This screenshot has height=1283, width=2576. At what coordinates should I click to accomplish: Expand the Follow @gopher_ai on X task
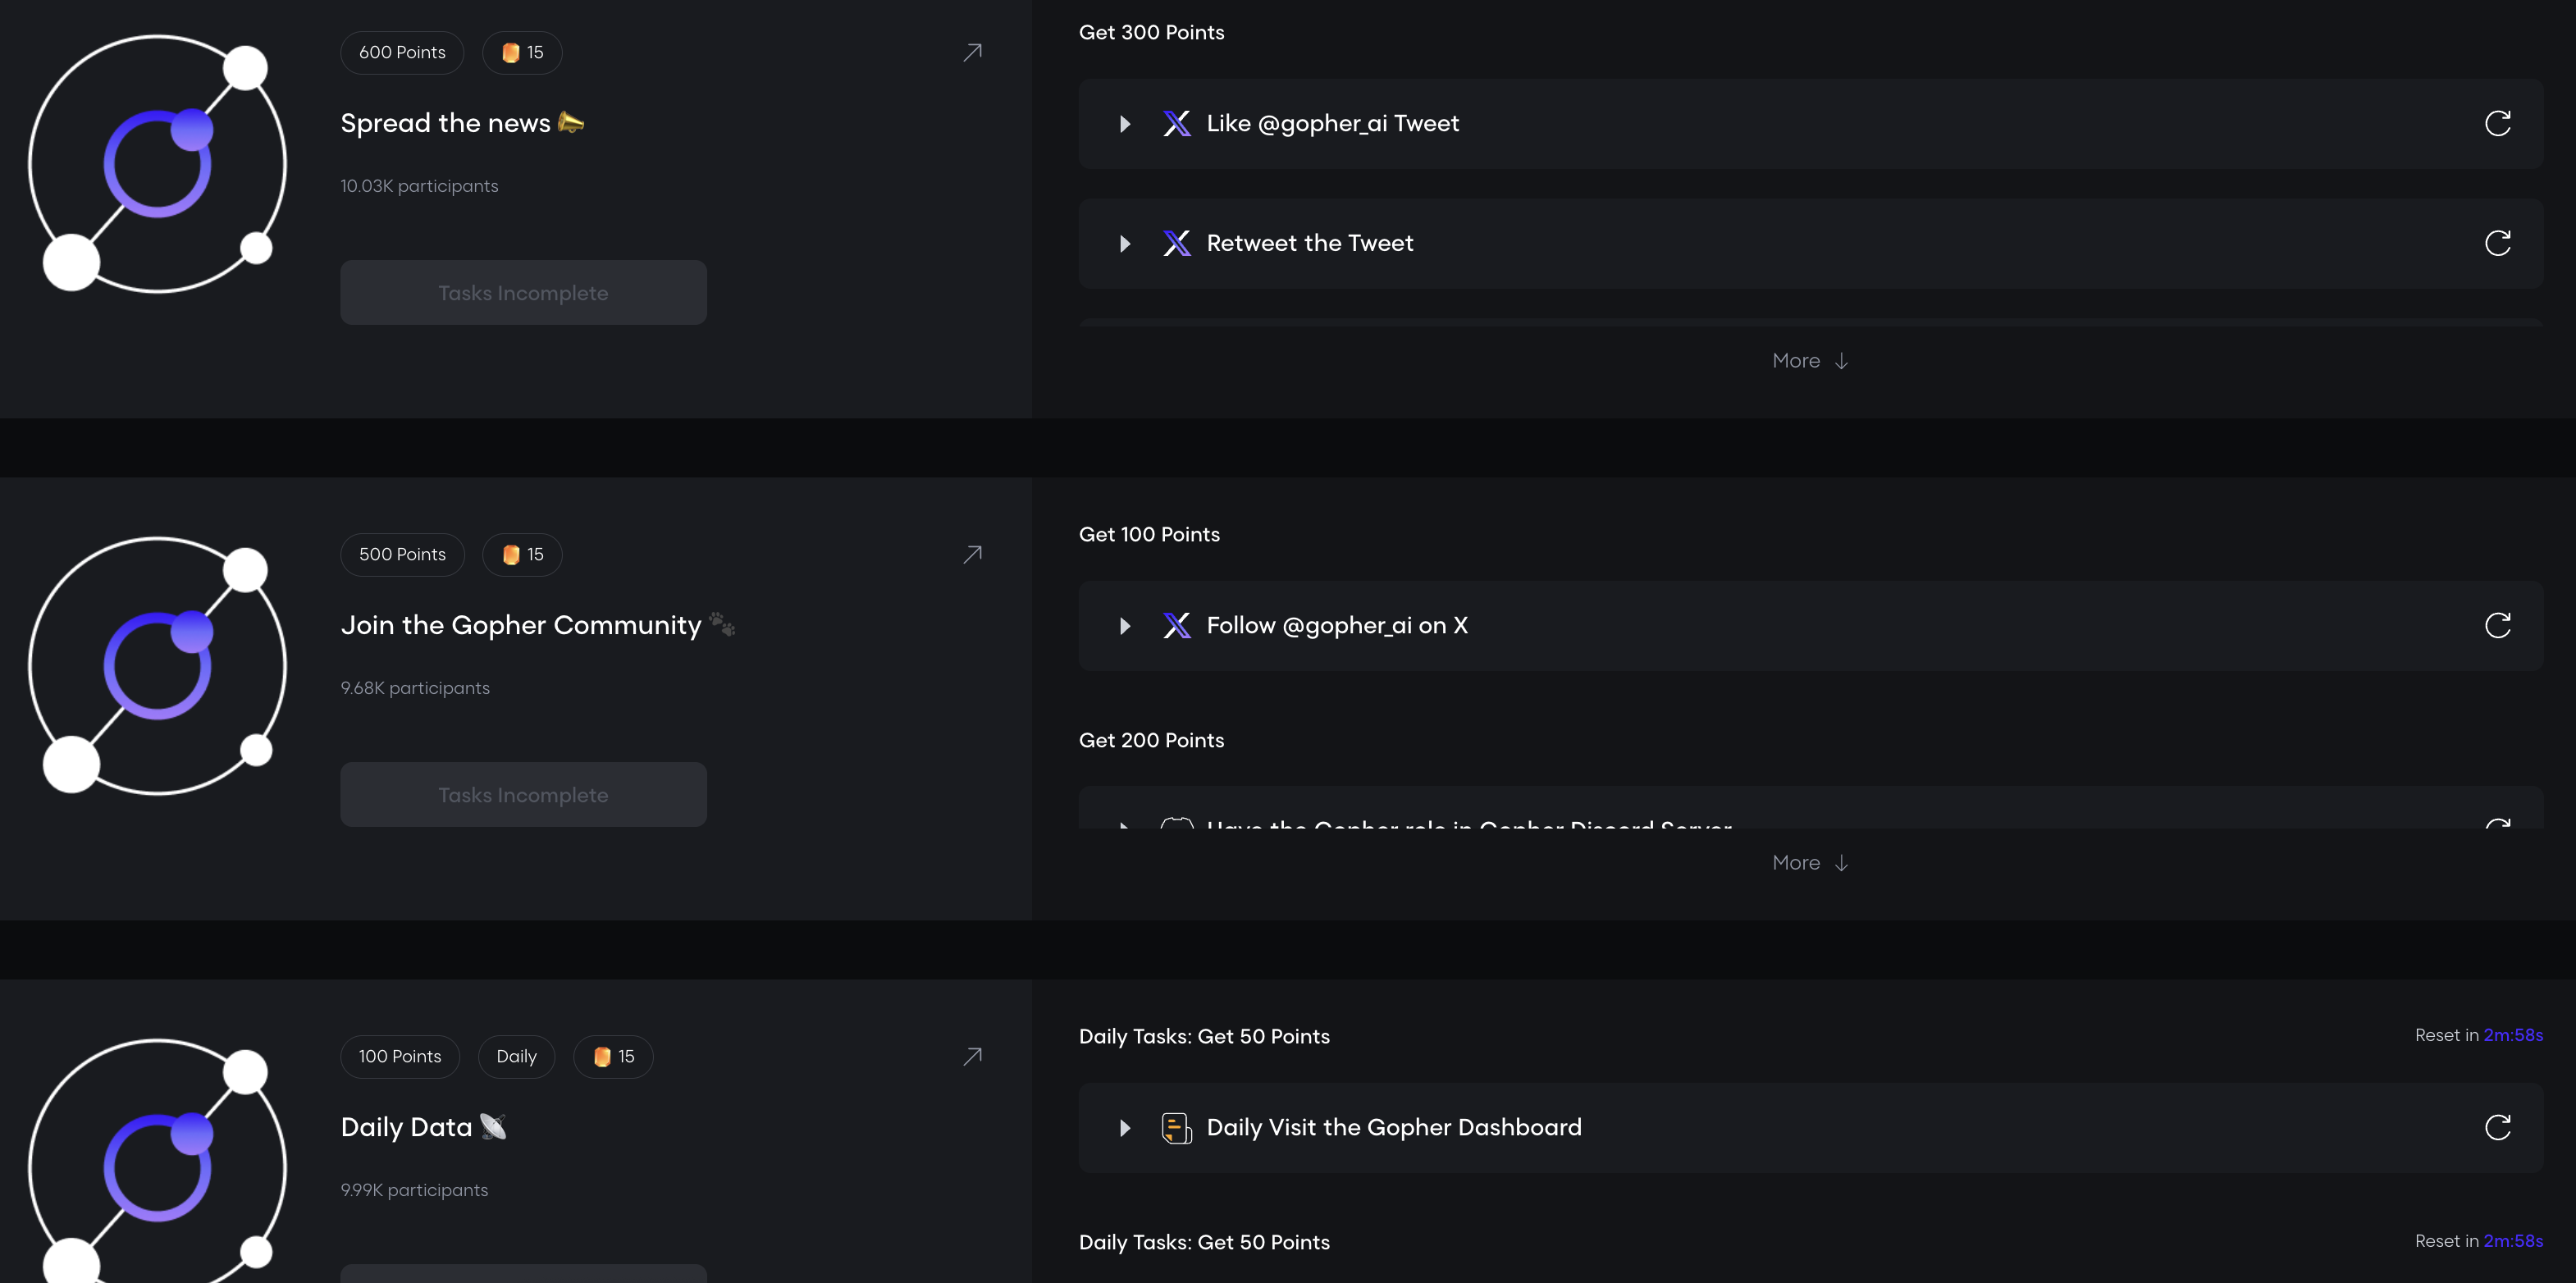pos(1125,626)
